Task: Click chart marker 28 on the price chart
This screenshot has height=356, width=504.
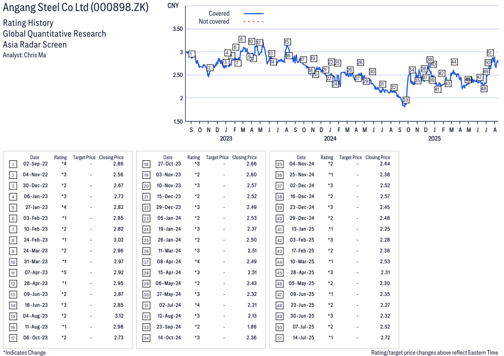Action: (x=360, y=63)
